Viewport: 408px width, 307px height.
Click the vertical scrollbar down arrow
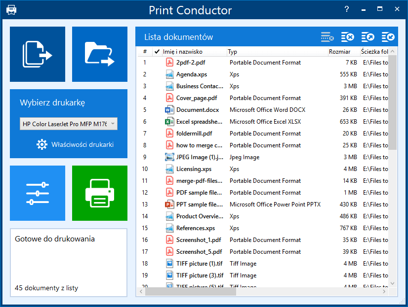[x=393, y=283]
